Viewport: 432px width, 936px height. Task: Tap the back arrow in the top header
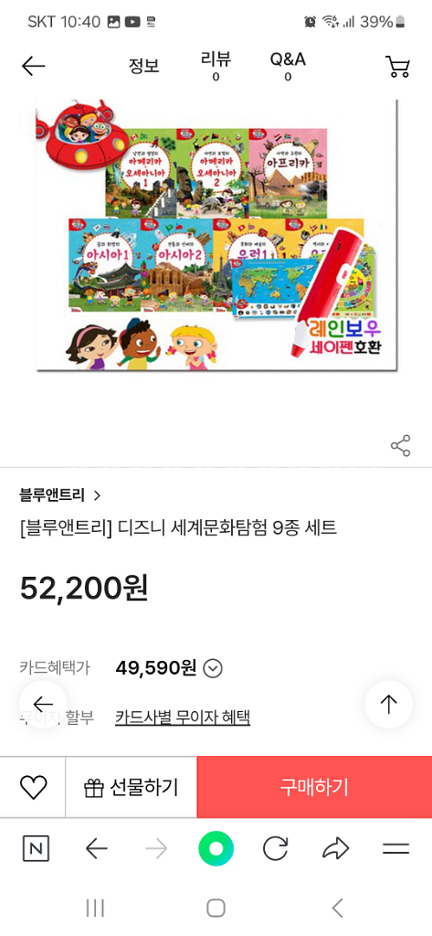pos(34,66)
